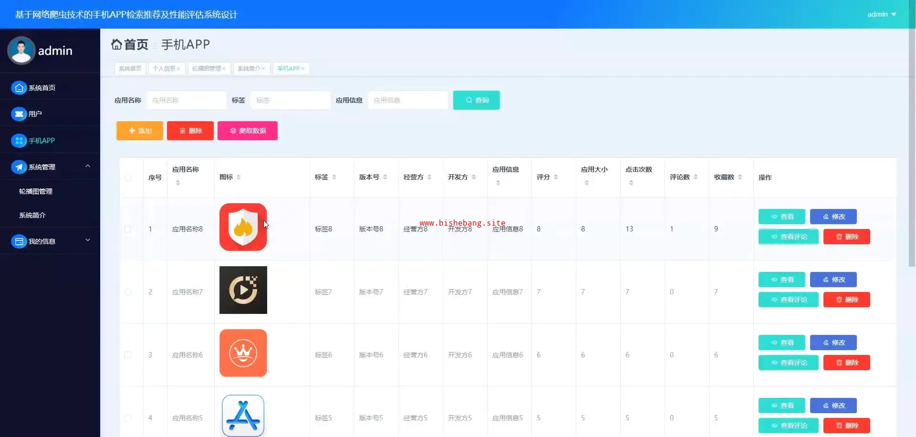Sort table by 收藏数 column arrows
This screenshot has height=437, width=916.
(x=740, y=177)
